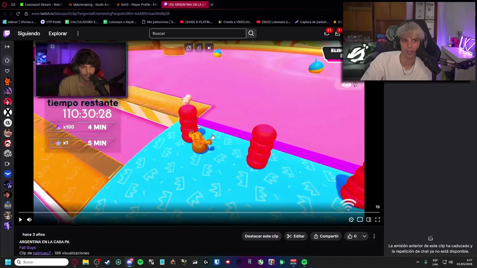This screenshot has height=268, width=477.
Task: Open a new browser tab with plus
Action: pyautogui.click(x=212, y=4)
